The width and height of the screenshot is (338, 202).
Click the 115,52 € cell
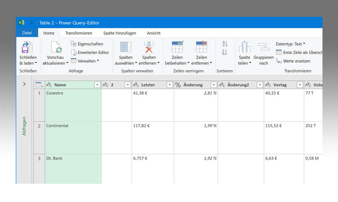(x=284, y=138)
